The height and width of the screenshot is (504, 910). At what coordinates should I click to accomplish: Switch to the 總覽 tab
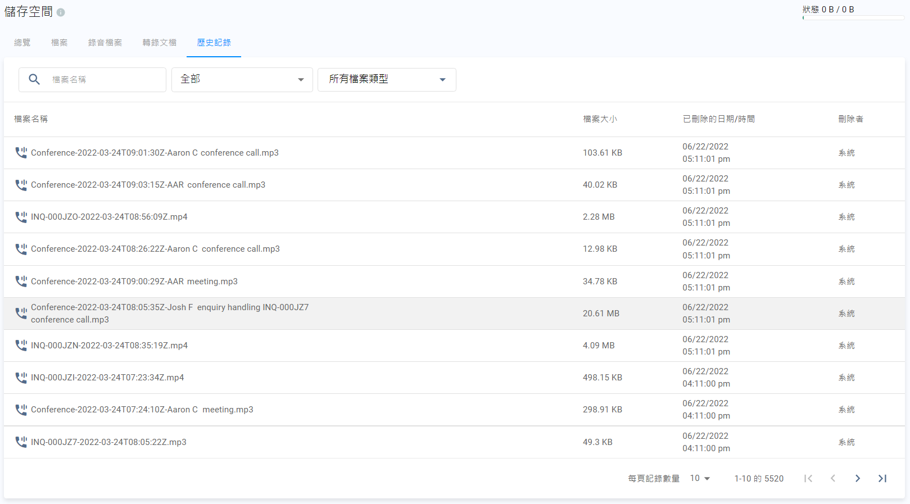tap(22, 43)
